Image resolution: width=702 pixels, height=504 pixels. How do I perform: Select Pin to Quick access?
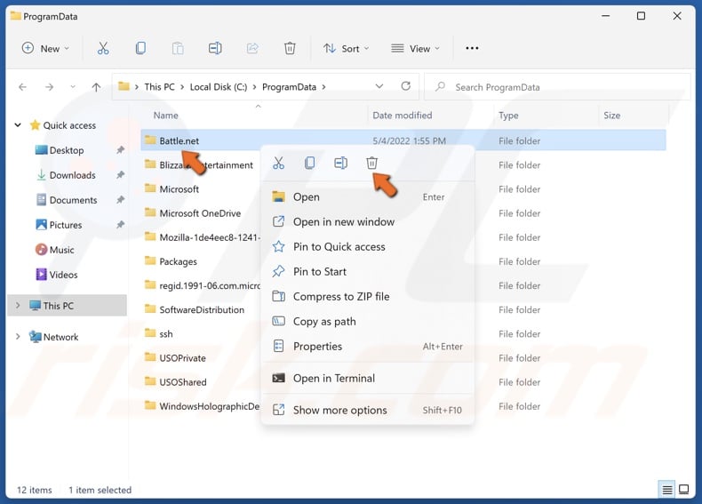pos(368,247)
